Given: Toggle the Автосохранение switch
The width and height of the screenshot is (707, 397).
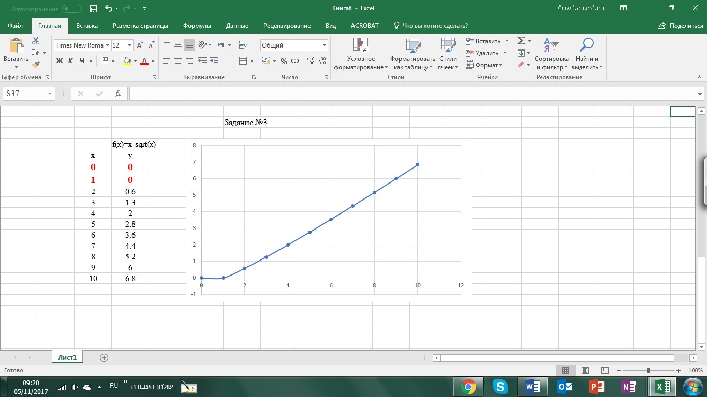Looking at the screenshot, I should (72, 9).
